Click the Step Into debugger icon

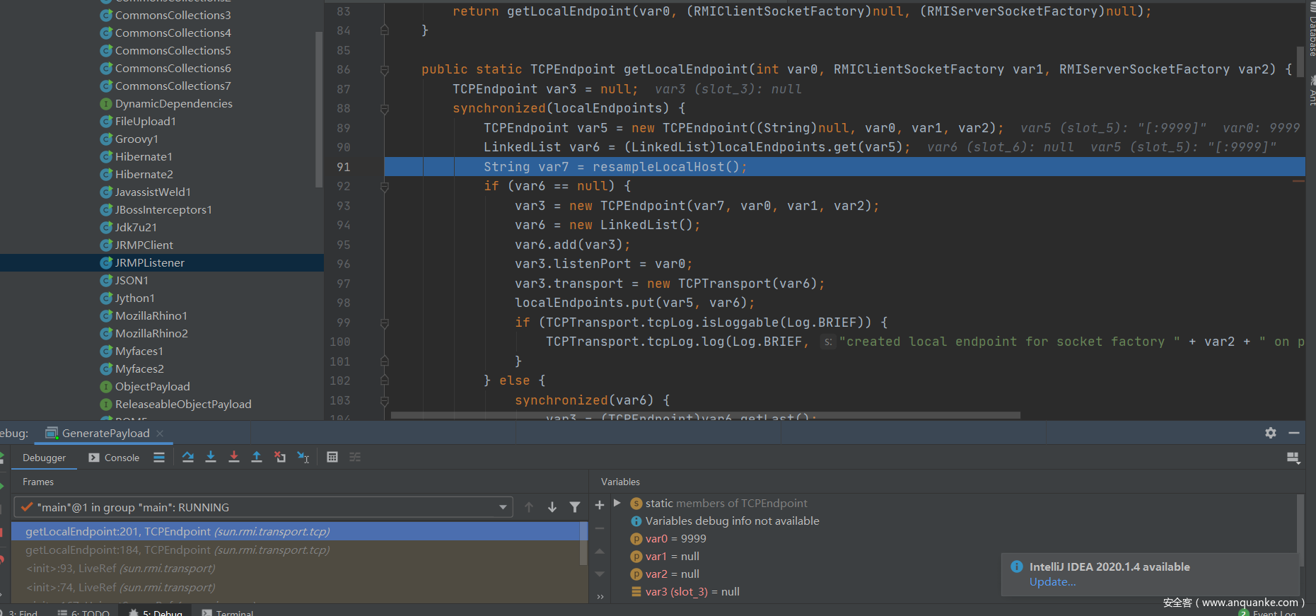[x=211, y=458]
